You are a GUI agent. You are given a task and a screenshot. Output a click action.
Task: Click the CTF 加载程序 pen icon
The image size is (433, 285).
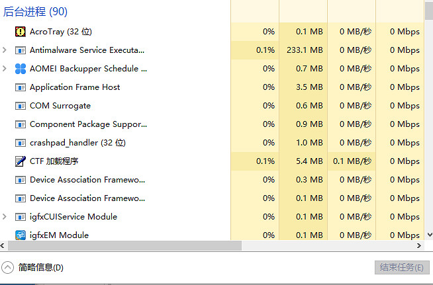pyautogui.click(x=20, y=161)
